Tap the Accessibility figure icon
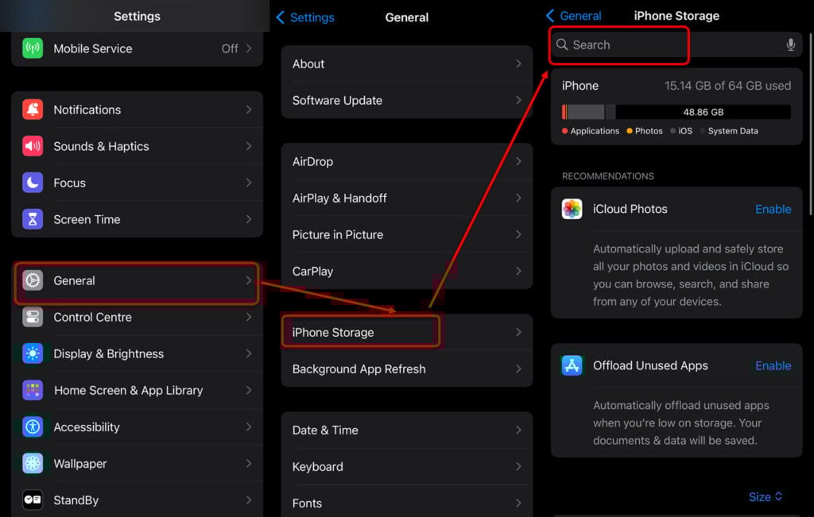The height and width of the screenshot is (517, 814). pyautogui.click(x=33, y=426)
